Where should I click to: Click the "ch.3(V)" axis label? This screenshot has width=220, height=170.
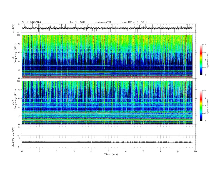tap(13, 131)
